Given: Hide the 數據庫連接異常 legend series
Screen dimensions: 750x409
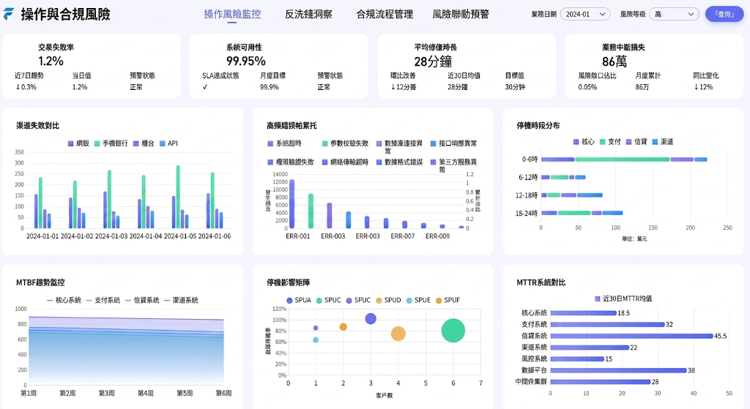Looking at the screenshot, I should point(400,146).
